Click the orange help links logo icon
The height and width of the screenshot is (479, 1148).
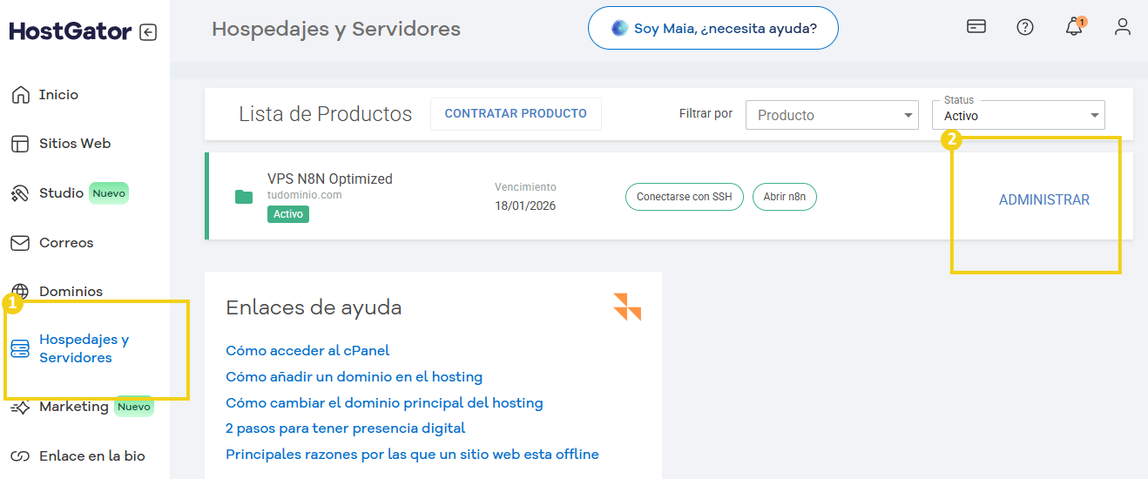click(627, 307)
